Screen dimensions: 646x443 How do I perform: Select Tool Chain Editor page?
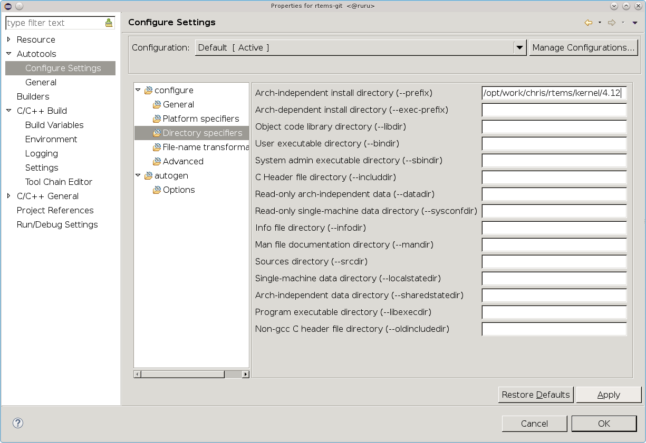click(59, 182)
